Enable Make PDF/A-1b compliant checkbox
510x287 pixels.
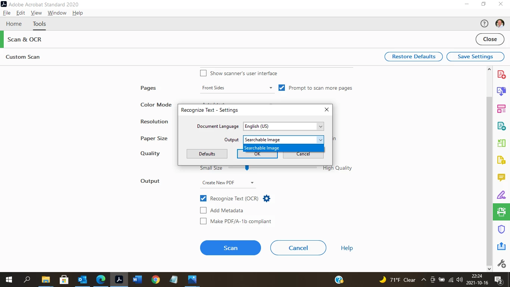[203, 221]
